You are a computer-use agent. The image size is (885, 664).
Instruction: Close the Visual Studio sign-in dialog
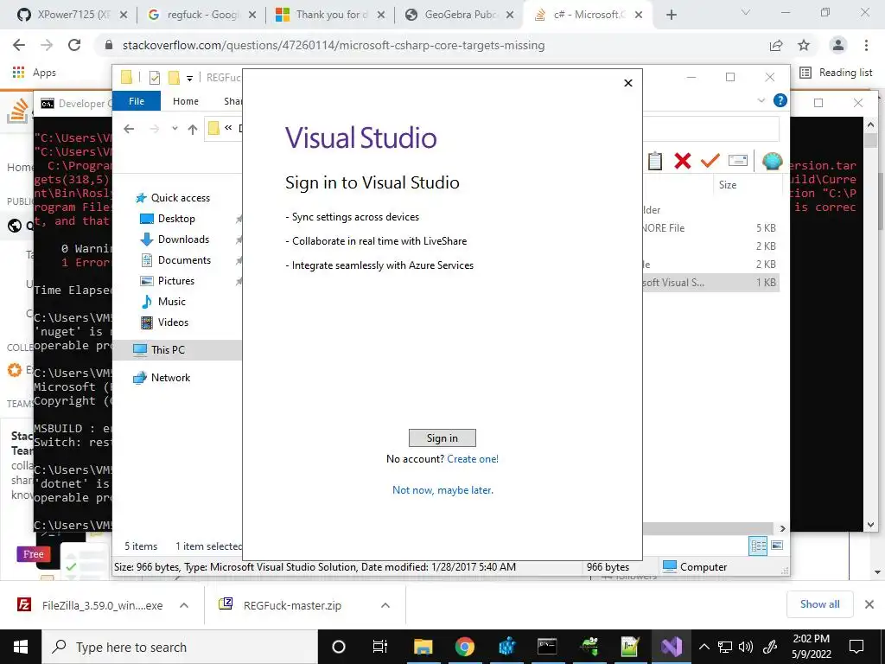627,83
